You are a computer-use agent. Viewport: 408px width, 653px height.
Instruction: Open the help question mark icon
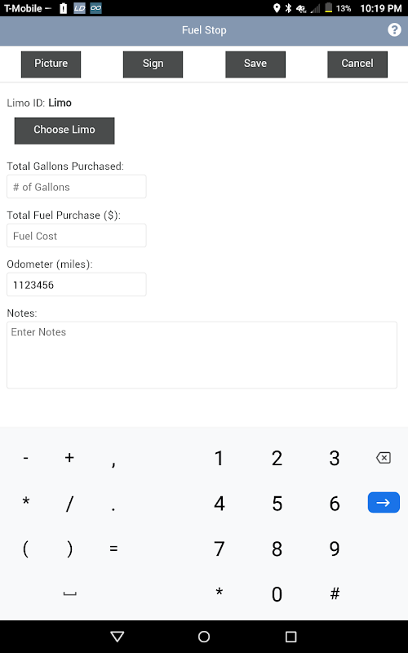tap(394, 30)
